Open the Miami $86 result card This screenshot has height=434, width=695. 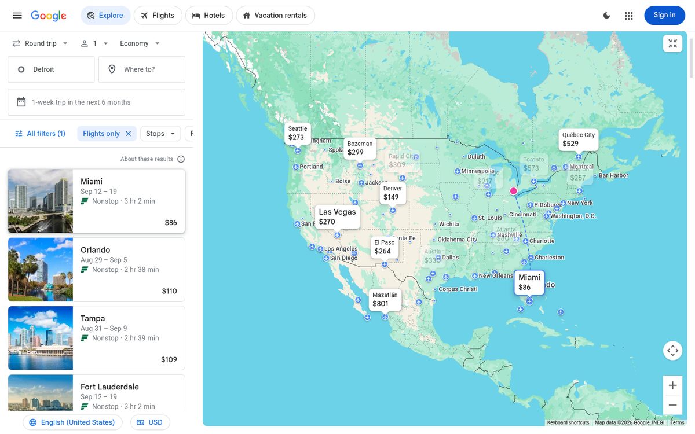(97, 201)
